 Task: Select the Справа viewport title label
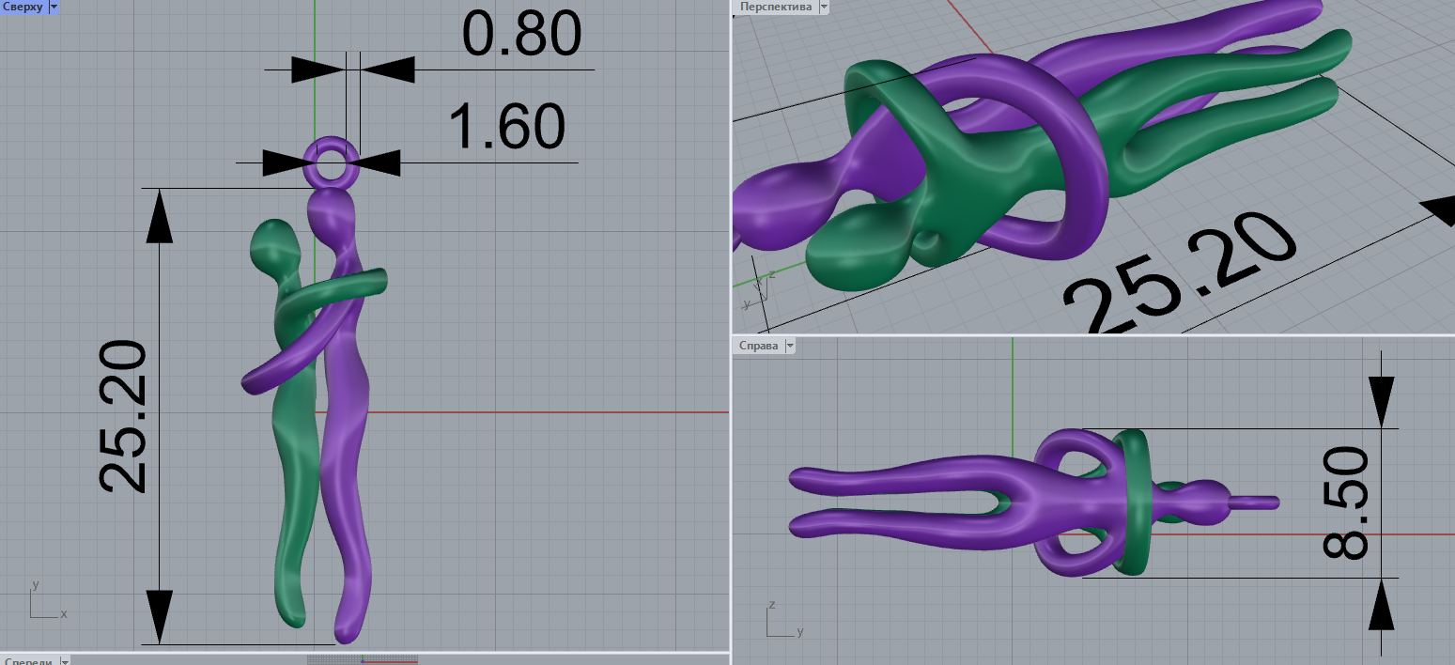pos(759,346)
